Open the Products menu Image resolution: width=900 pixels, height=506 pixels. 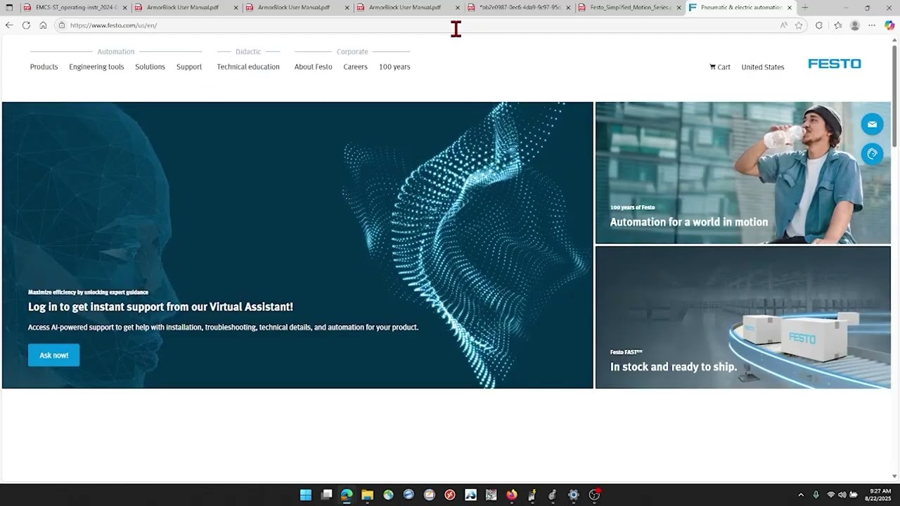(44, 67)
